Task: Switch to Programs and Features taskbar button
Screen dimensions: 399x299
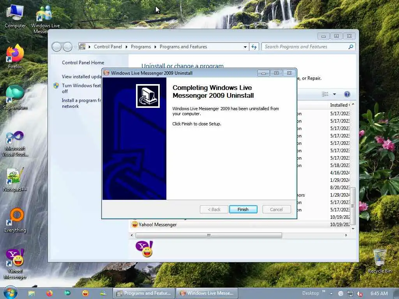Action: click(x=144, y=293)
